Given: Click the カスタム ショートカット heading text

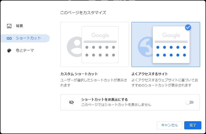Looking at the screenshot, I should (x=79, y=74).
